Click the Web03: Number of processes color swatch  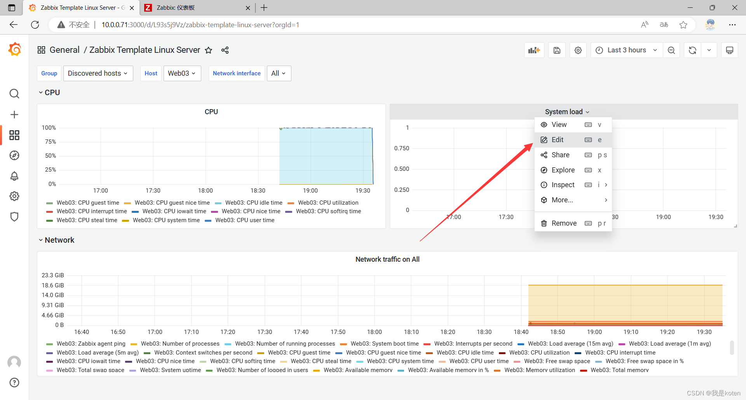[x=134, y=344]
